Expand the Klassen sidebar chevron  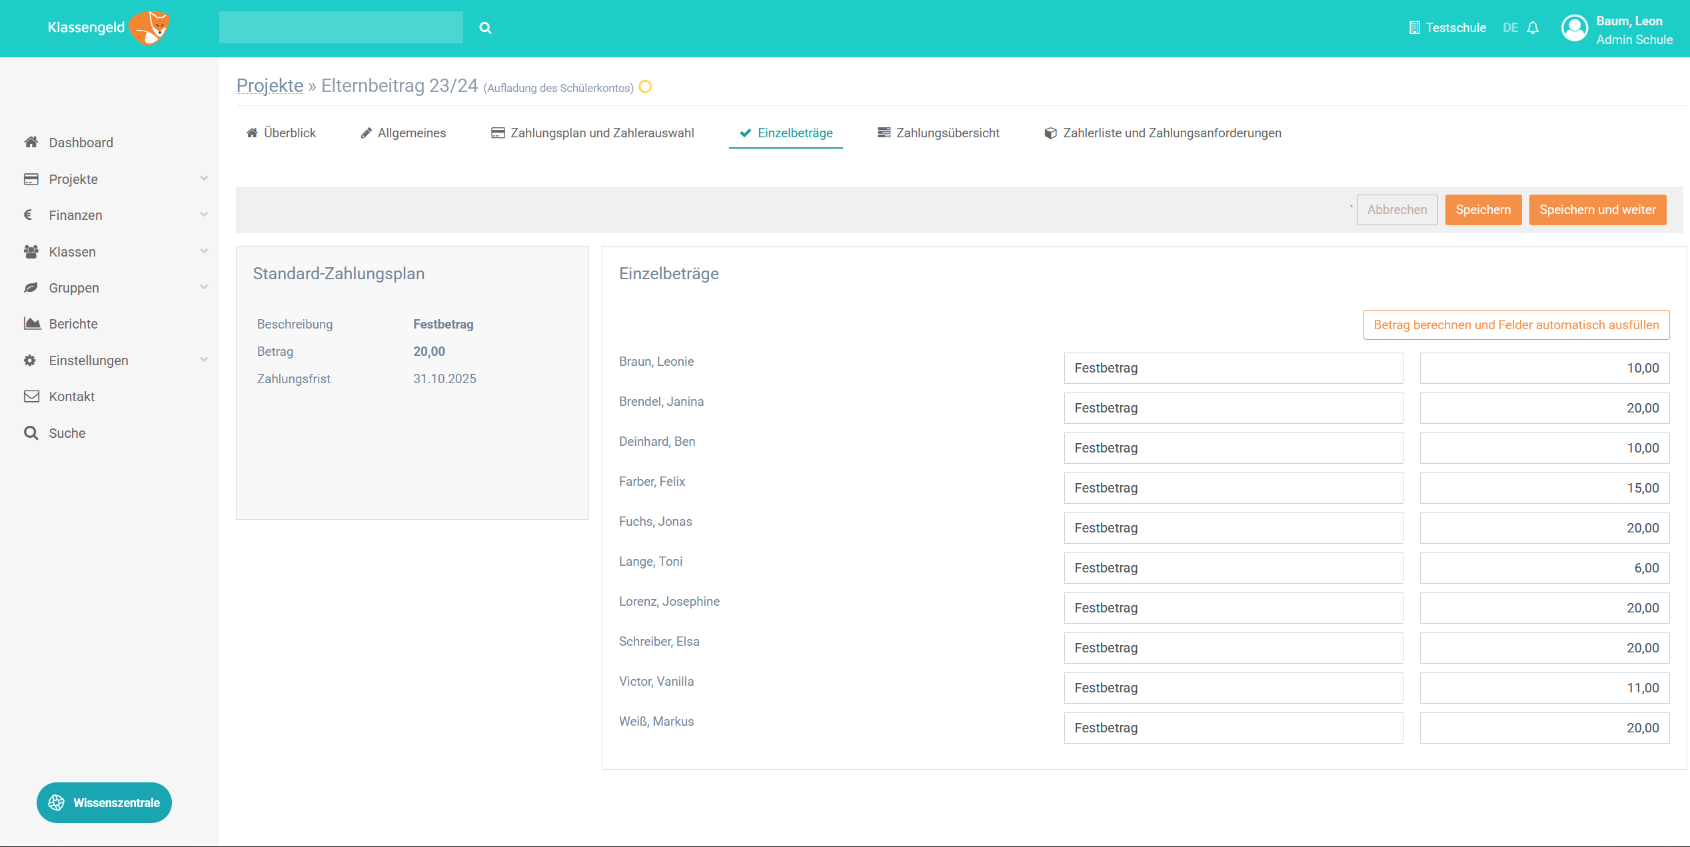tap(204, 251)
